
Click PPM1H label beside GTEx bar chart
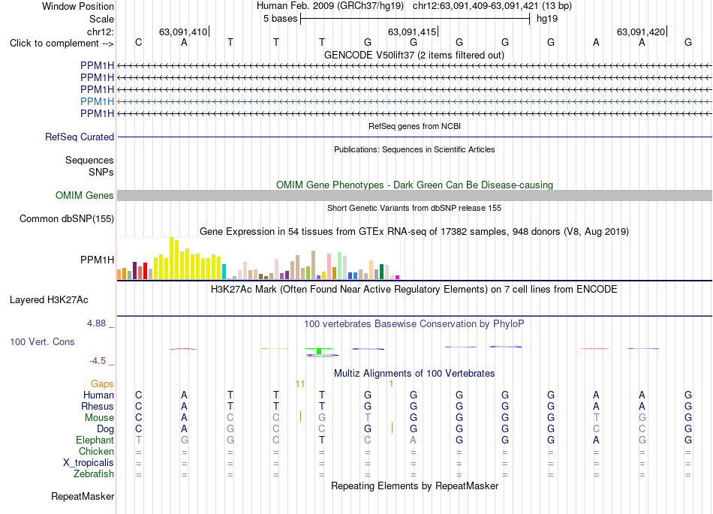point(97,260)
